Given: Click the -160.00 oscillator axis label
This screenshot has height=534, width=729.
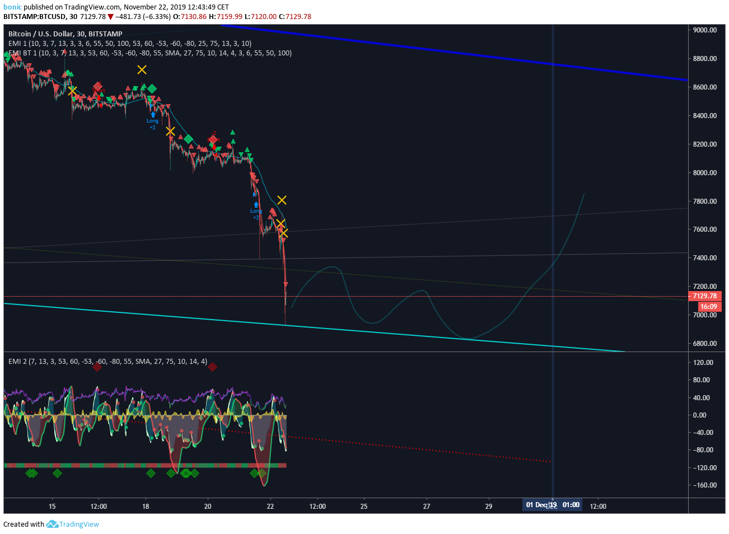Looking at the screenshot, I should point(704,485).
